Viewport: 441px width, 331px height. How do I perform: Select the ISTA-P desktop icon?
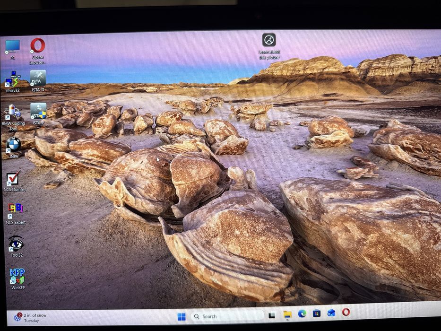pos(38,113)
